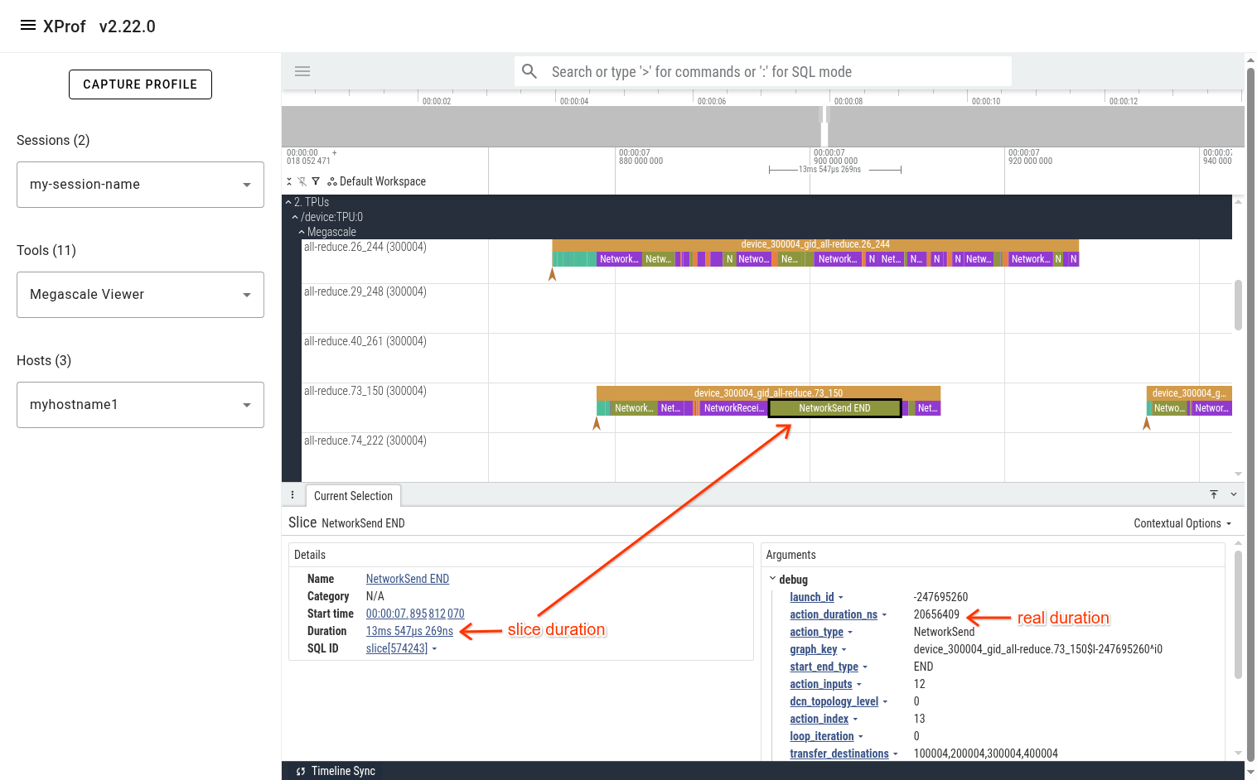Click the workspace icon next to Default Workspace
Viewport: 1257px width, 780px height.
(331, 181)
